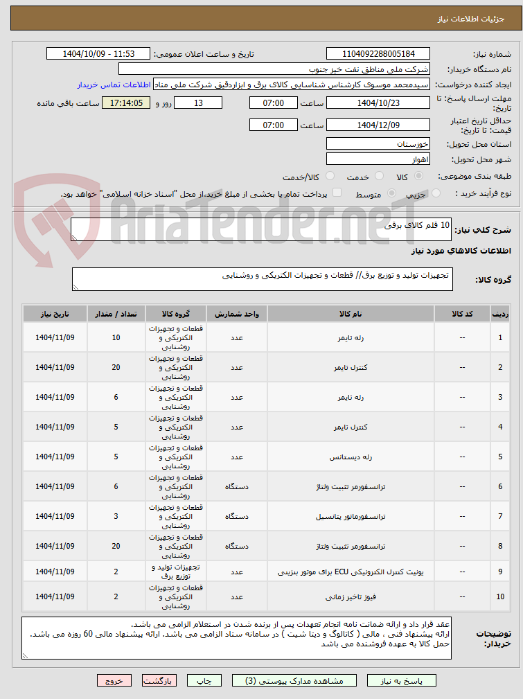Click the delivery city field اهواز

[x=378, y=159]
